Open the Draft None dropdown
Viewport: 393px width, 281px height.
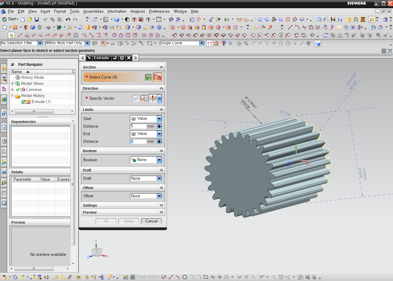coord(159,179)
